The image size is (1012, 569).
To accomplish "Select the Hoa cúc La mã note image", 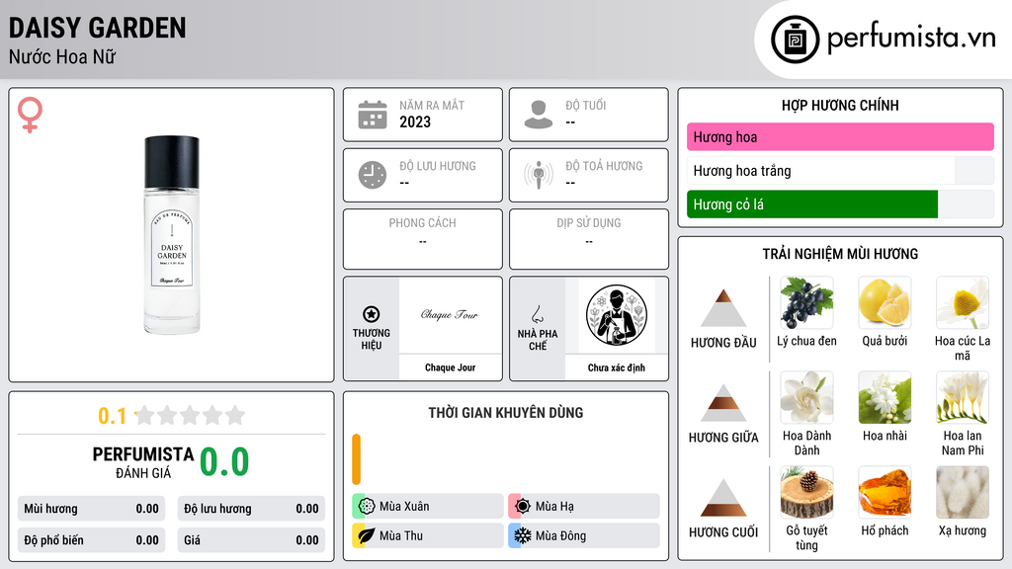I will click(963, 302).
